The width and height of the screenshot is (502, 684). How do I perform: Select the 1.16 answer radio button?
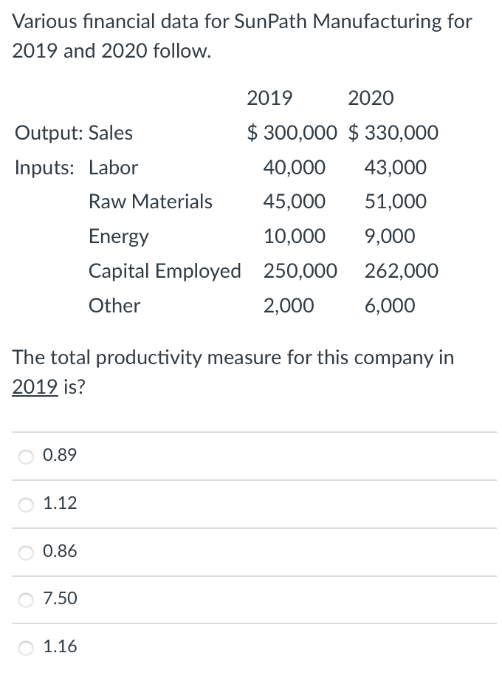point(27,647)
